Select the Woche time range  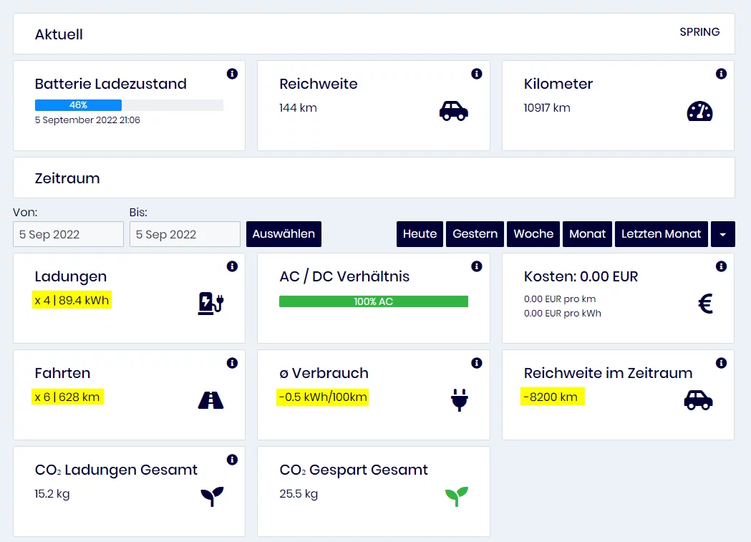(533, 234)
